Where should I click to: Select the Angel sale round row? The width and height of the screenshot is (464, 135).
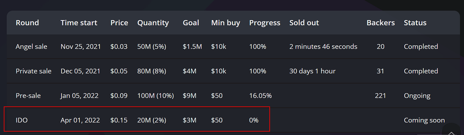233,46
